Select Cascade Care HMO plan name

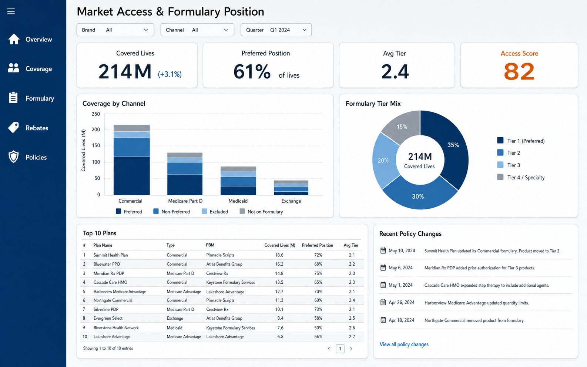click(110, 282)
